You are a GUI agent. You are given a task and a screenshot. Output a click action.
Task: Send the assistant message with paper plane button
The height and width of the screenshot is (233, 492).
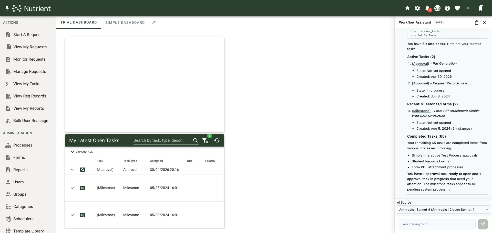click(483, 224)
